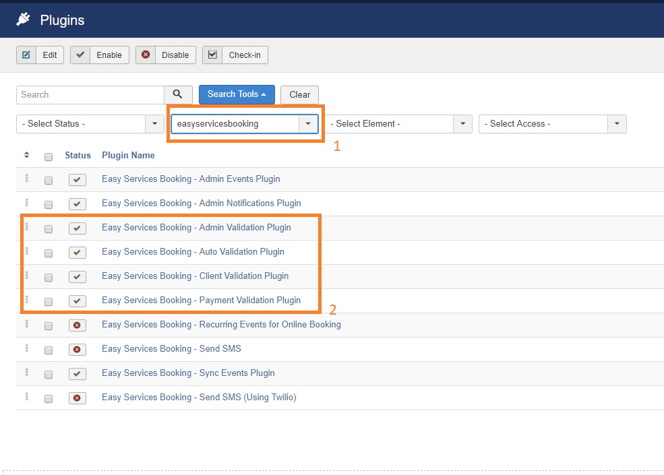
Task: Open the easyservicesbooking type dropdown
Action: tap(245, 124)
